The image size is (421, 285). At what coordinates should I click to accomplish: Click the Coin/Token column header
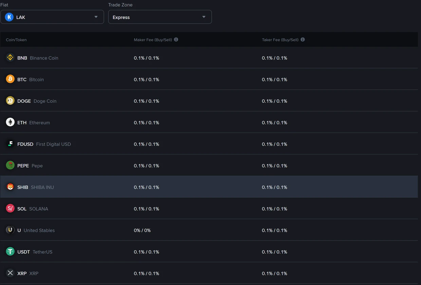coord(16,40)
